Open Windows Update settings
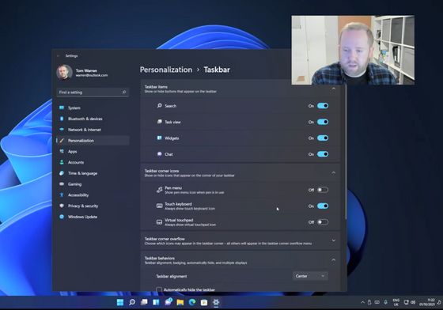Image resolution: width=443 pixels, height=310 pixels. click(93, 217)
